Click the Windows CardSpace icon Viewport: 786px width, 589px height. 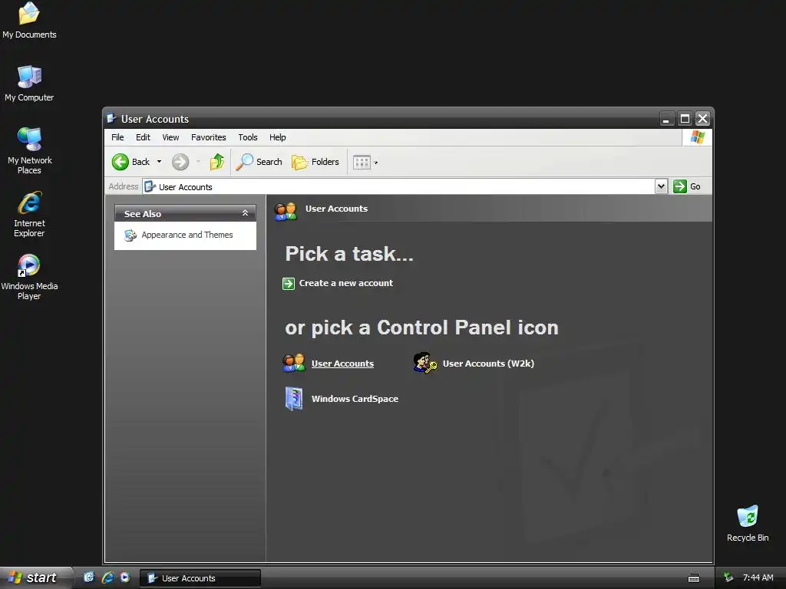click(x=294, y=399)
